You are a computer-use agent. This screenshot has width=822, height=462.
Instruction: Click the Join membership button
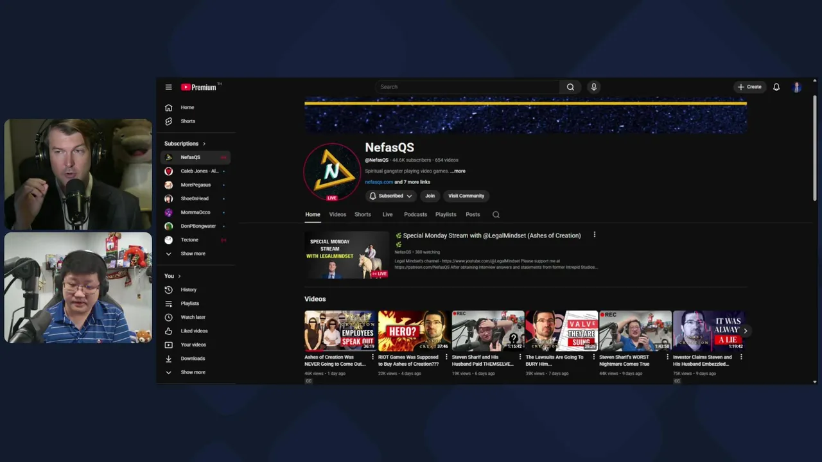click(x=430, y=196)
